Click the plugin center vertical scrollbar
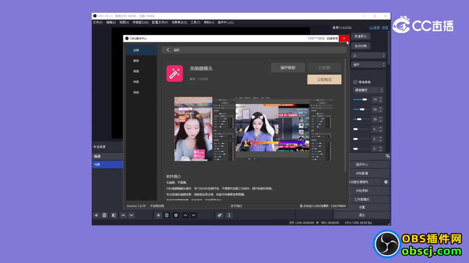The image size is (469, 263). (345, 115)
